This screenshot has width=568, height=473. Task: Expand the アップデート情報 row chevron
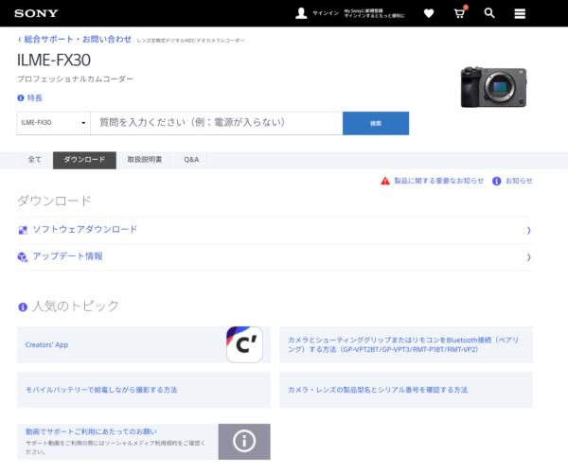pos(529,257)
